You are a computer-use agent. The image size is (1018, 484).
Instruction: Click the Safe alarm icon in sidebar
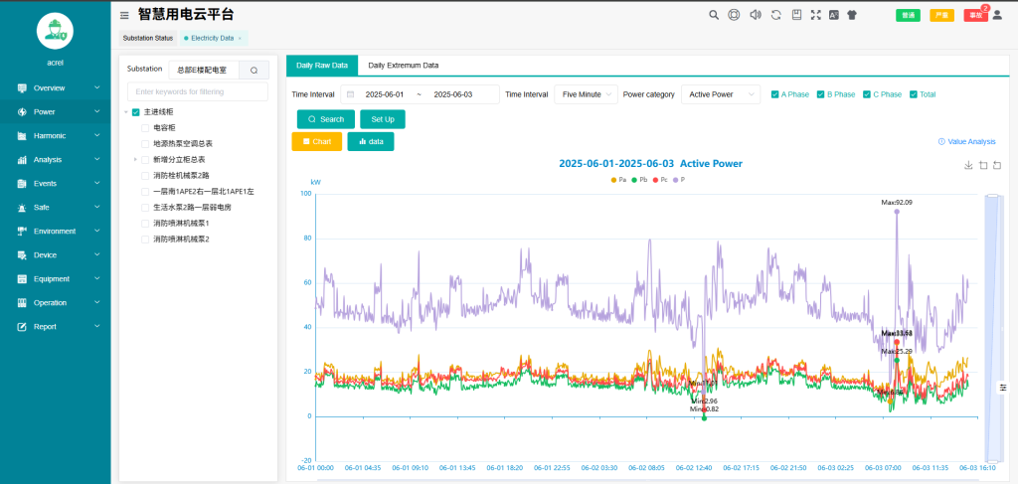(x=22, y=208)
